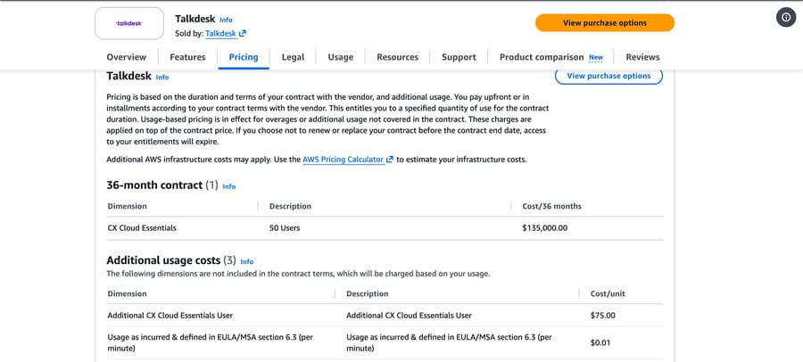This screenshot has width=803, height=362.
Task: Click the 50 Users description cell
Action: tap(285, 228)
